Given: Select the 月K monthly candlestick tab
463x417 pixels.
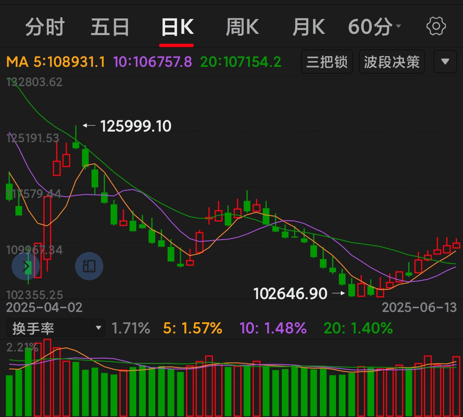Looking at the screenshot, I should (x=309, y=27).
